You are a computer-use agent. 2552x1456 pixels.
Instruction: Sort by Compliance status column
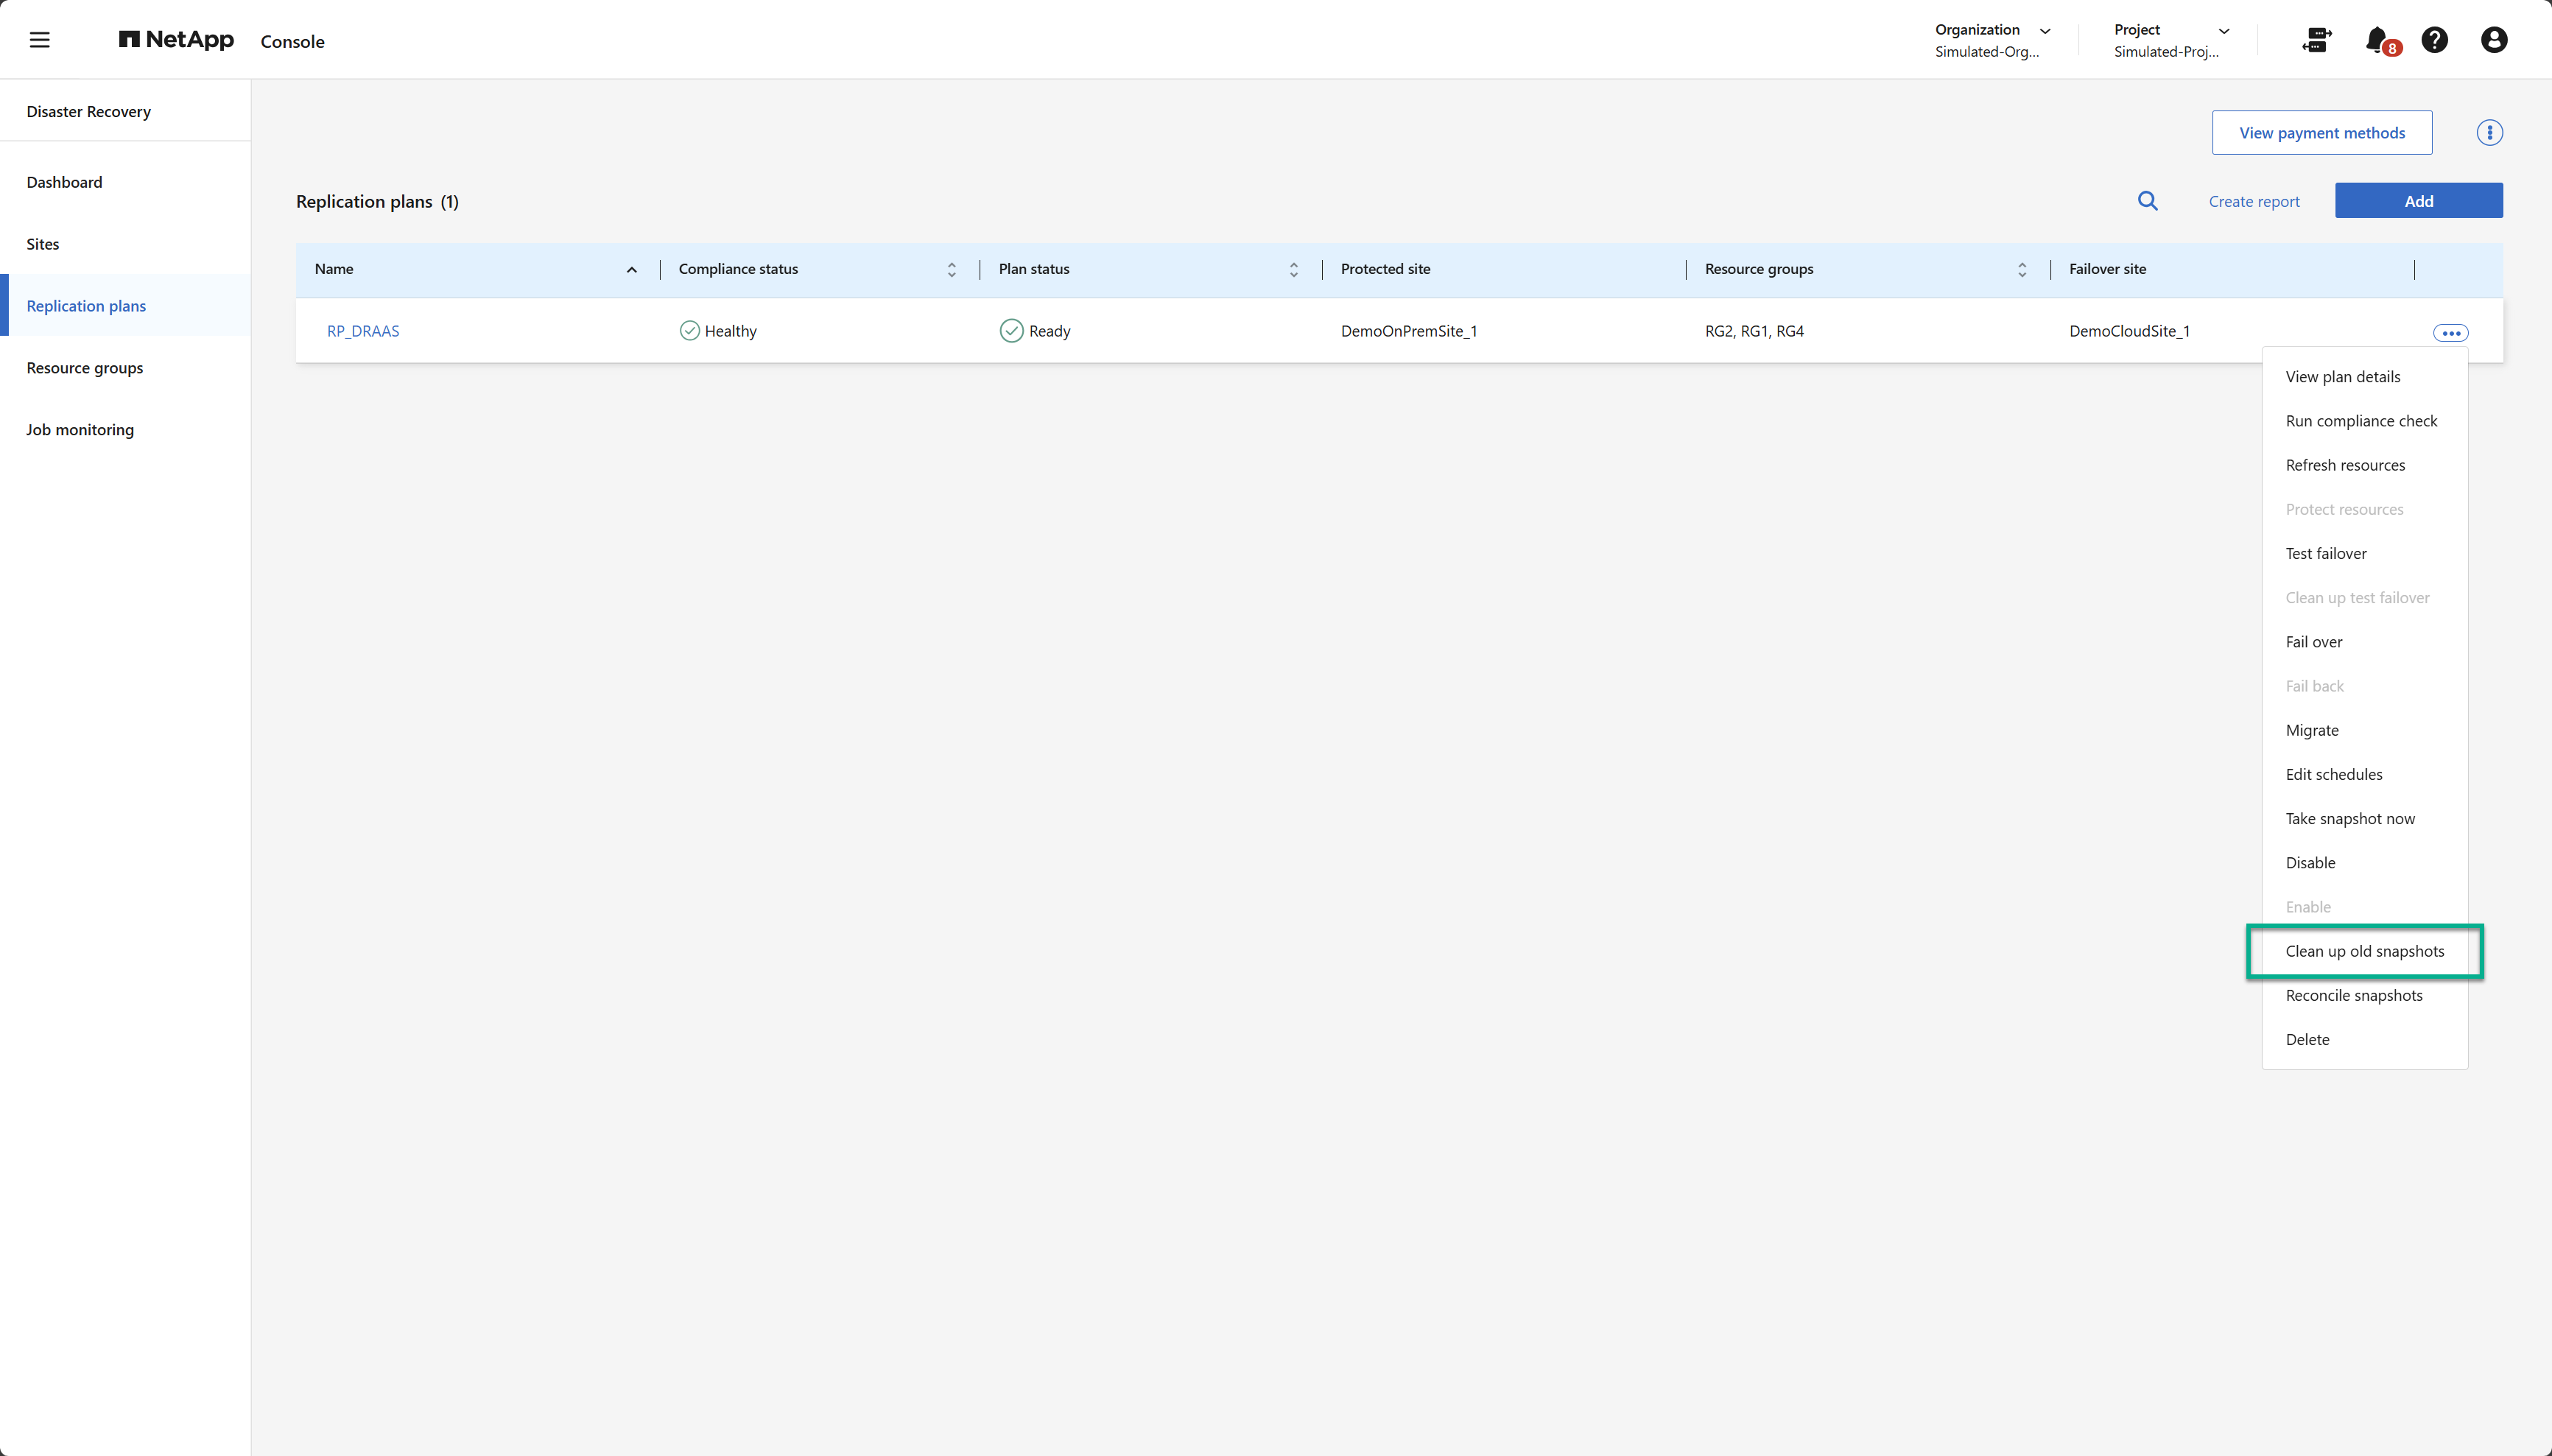[951, 270]
